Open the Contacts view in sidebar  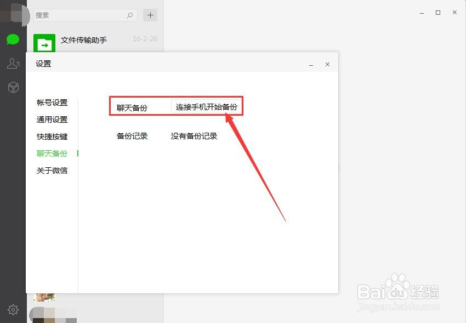coord(13,63)
